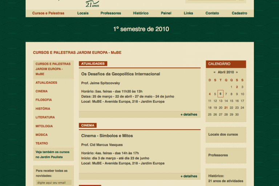Open Locais dos cursos in right panel
Screen dimensions: 279x186
coord(223,135)
